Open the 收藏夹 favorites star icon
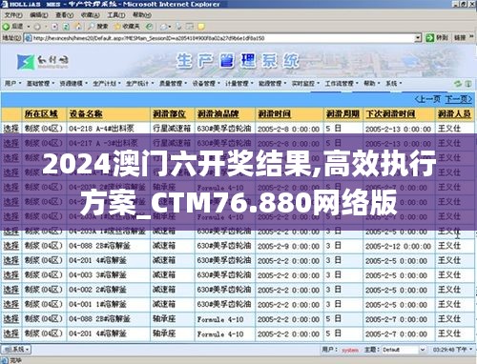 point(117,27)
